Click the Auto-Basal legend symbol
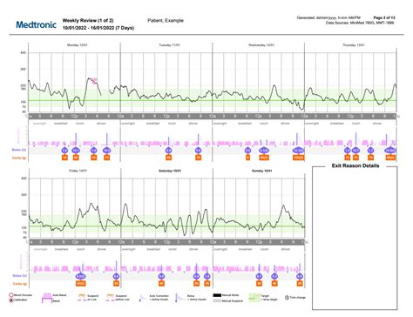The height and width of the screenshot is (317, 413). (x=47, y=295)
